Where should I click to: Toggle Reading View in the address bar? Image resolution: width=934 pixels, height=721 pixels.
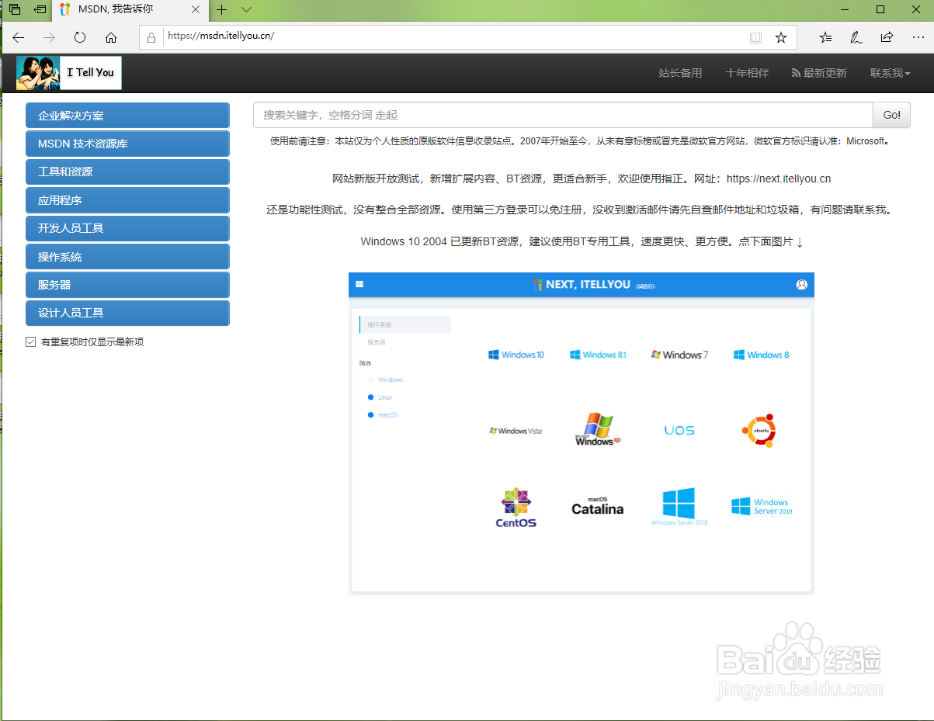point(755,36)
